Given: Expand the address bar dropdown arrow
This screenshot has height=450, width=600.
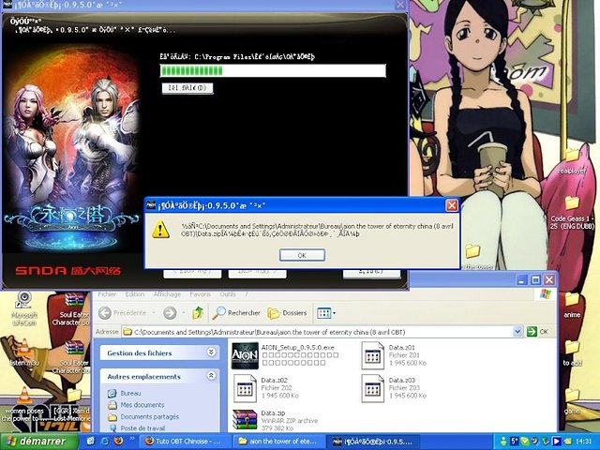Looking at the screenshot, I should coord(517,332).
